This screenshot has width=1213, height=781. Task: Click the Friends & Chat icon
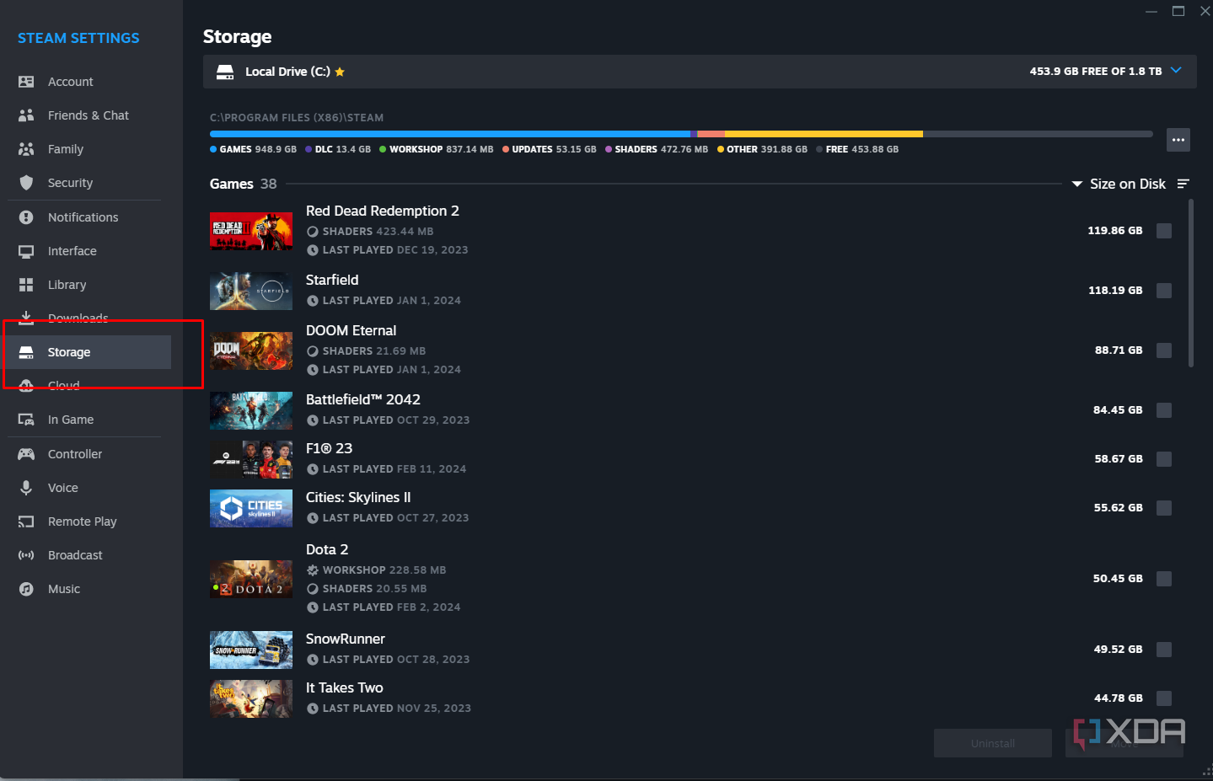pyautogui.click(x=26, y=115)
